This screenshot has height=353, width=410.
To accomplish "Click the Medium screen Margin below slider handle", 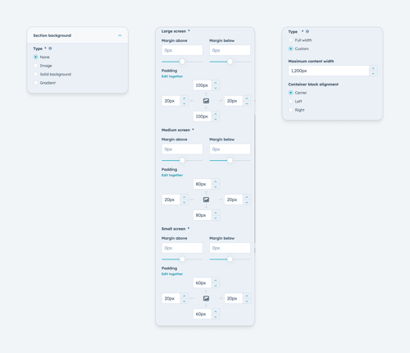I will click(230, 160).
